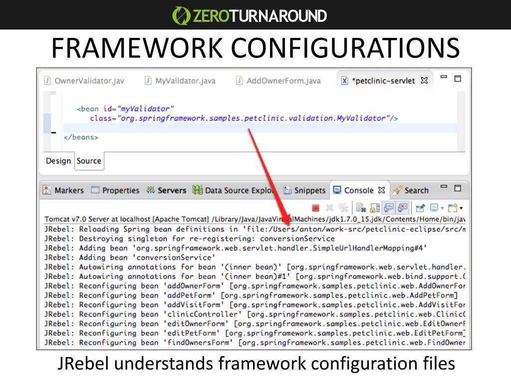The width and height of the screenshot is (511, 383).
Task: Click the closing </beans> tag
Action: point(81,137)
